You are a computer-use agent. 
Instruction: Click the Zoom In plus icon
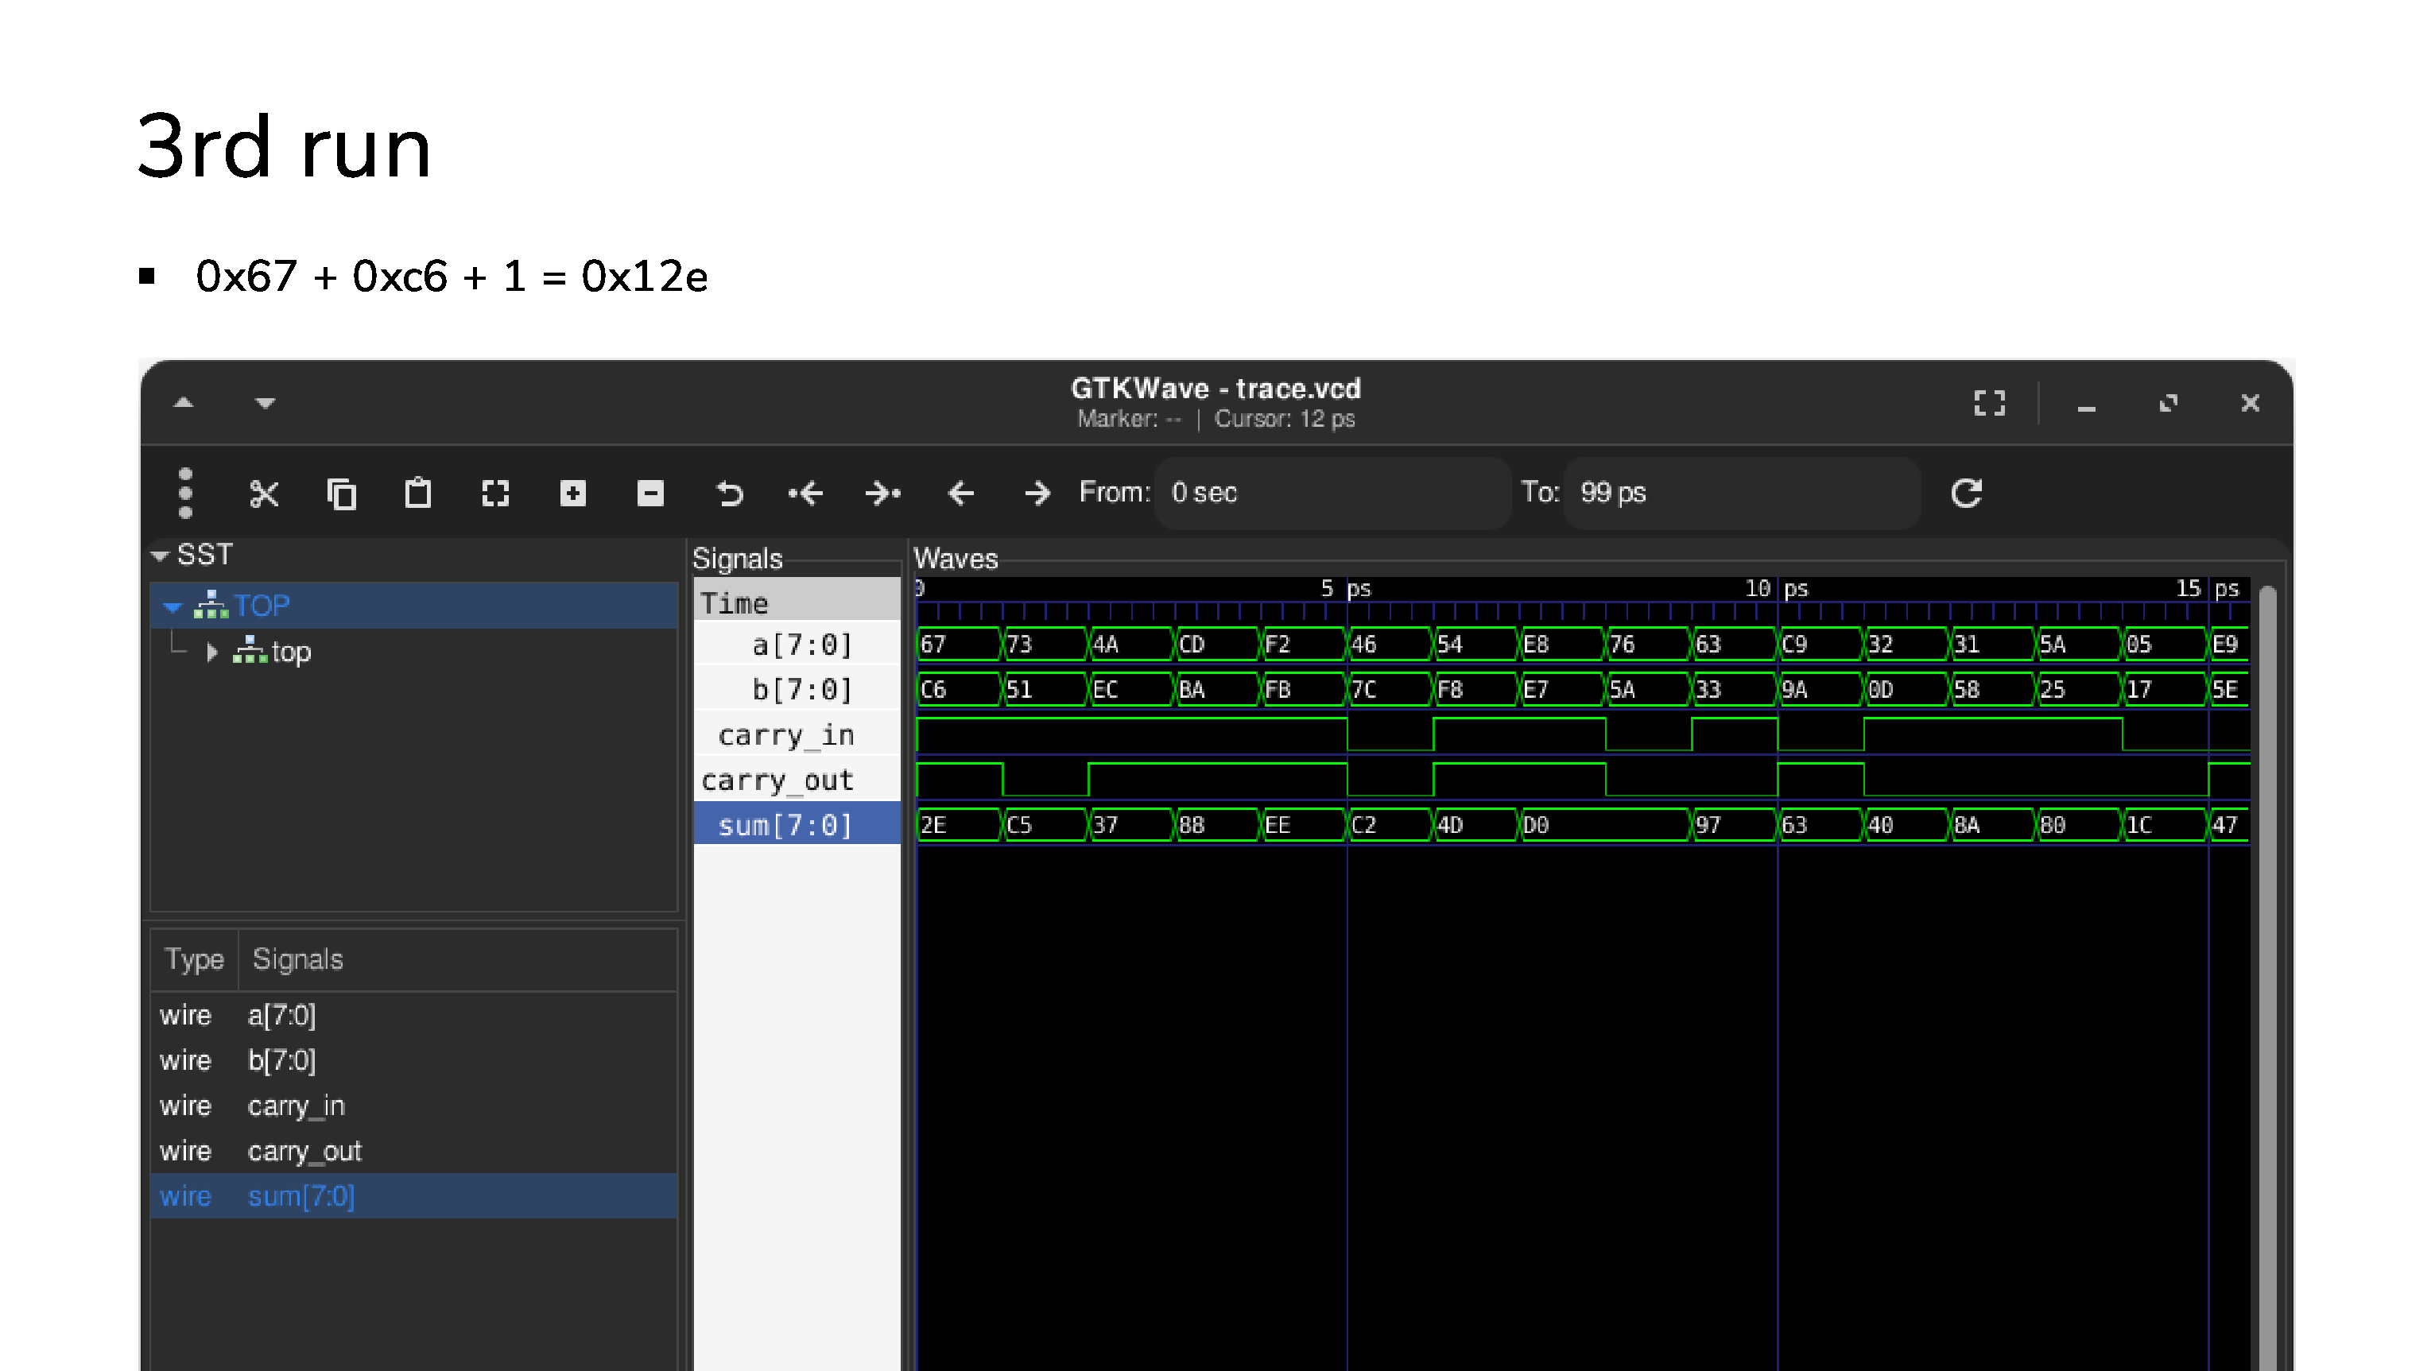click(x=573, y=494)
